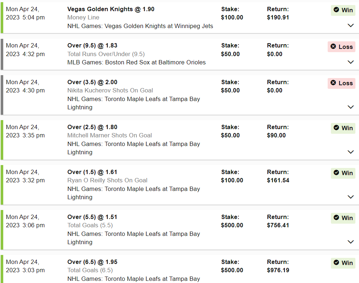Expand the Nikita Kucherov Shots On Goal bet
359x283 pixels.
coord(351,107)
